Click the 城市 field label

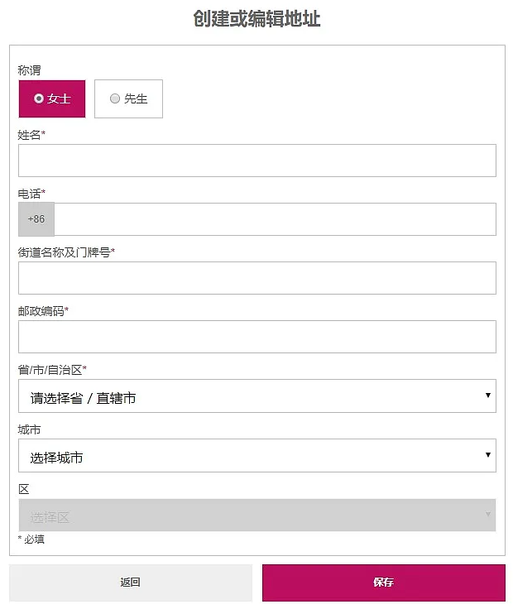point(29,429)
